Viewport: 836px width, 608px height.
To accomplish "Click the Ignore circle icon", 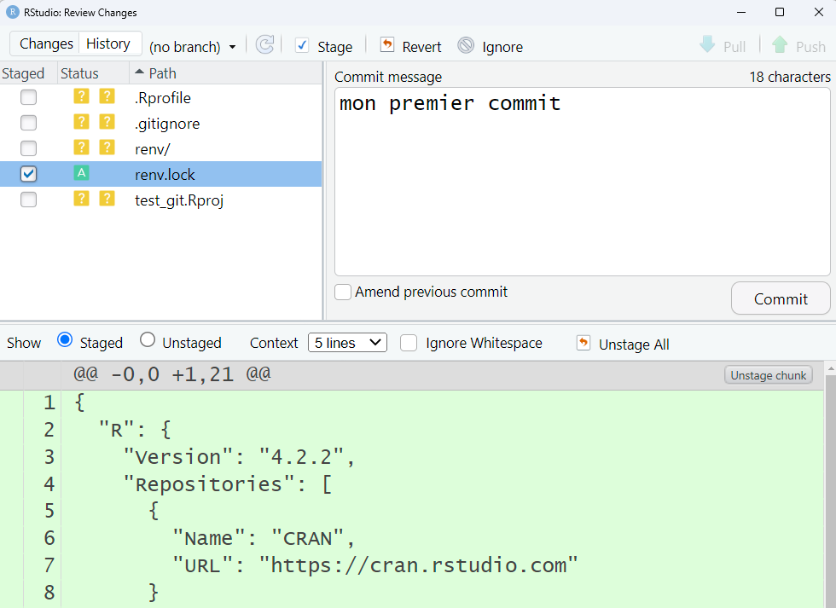I will tap(466, 46).
